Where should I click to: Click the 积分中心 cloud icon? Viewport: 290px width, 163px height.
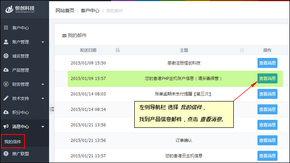pyautogui.click(x=6, y=112)
